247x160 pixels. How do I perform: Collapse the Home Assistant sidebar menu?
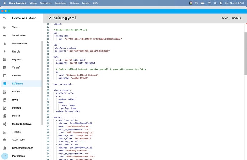pyautogui.click(x=5, y=18)
